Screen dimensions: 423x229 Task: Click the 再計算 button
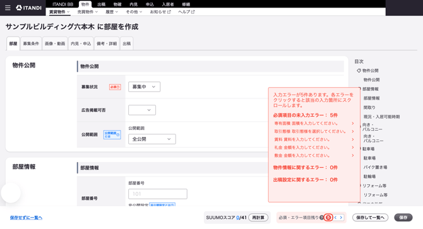258,218
